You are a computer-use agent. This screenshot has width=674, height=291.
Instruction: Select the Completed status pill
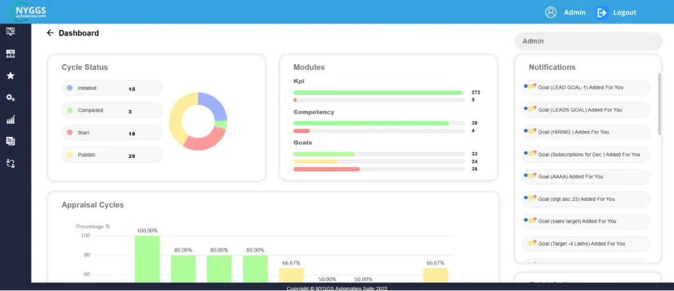112,111
